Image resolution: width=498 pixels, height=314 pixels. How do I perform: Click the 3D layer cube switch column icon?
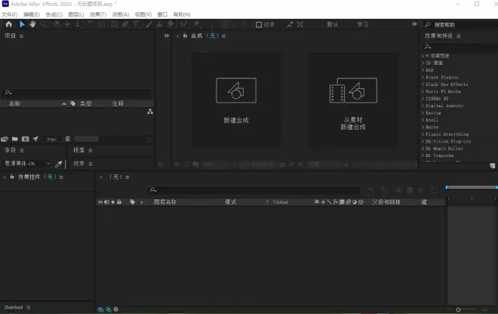coord(361,202)
